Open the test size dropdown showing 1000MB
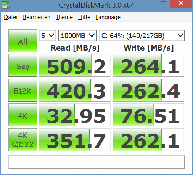The height and width of the screenshot is (175, 193). (x=77, y=36)
